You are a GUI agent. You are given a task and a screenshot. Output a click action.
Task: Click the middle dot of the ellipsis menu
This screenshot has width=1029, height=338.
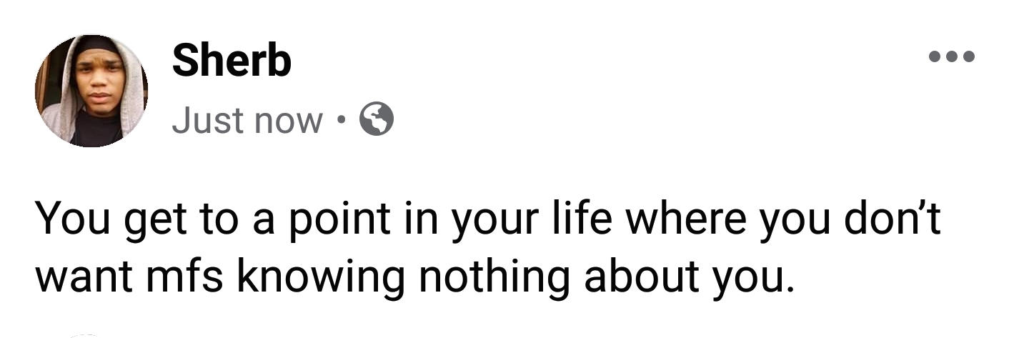[x=951, y=57]
